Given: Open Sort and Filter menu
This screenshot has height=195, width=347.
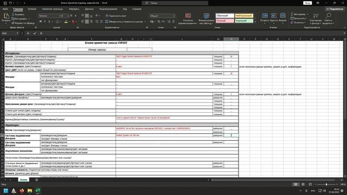Looking at the screenshot, I should click(316, 18).
